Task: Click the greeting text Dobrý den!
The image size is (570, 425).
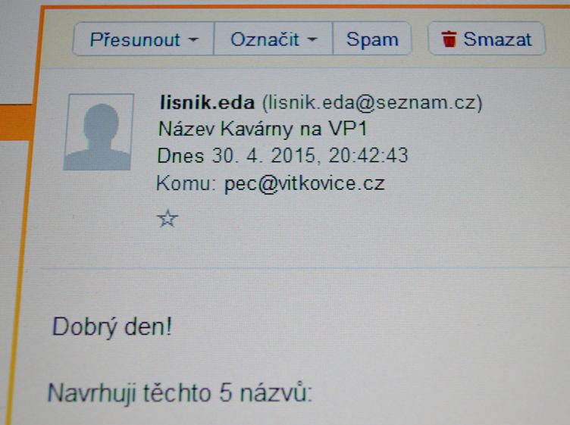Action: coord(112,327)
